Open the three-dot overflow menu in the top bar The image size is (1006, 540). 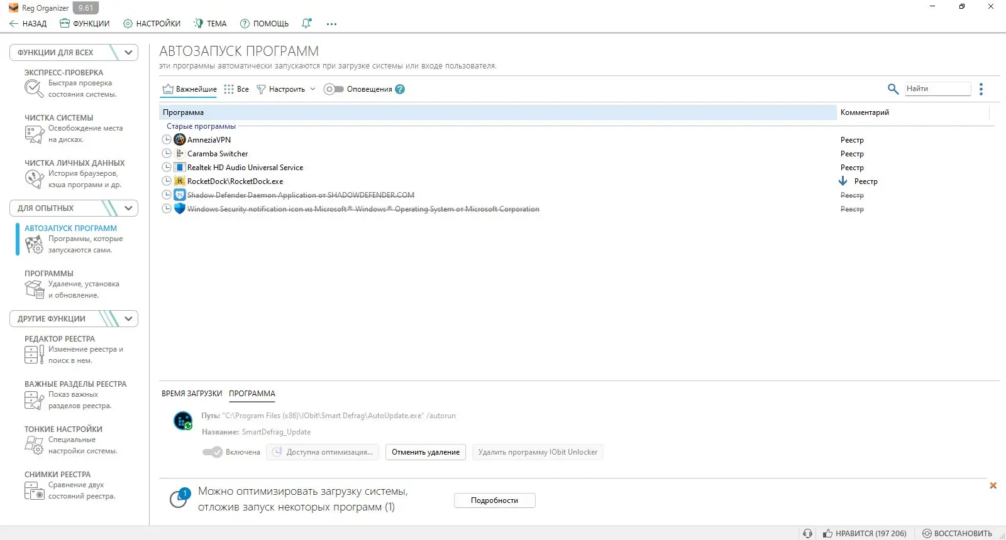pos(331,24)
